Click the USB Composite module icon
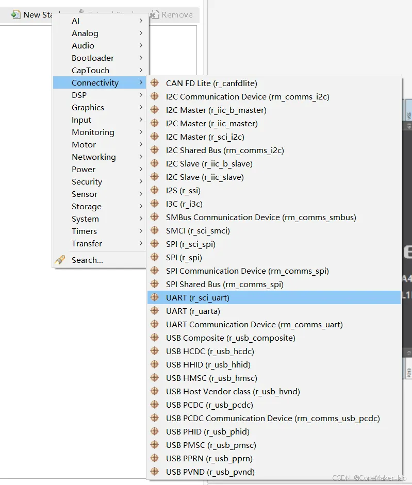 click(155, 338)
